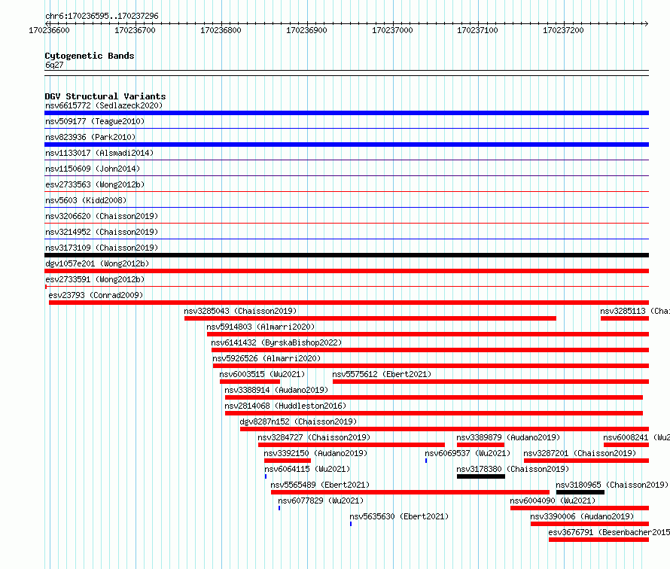Click the thick blue bar under nsv6615772
Viewport: 670px width, 569px height.
[346, 113]
